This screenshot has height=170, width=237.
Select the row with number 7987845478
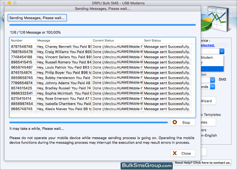tap(101, 52)
